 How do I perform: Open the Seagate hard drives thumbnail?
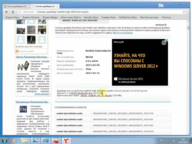pyautogui.click(x=23, y=66)
